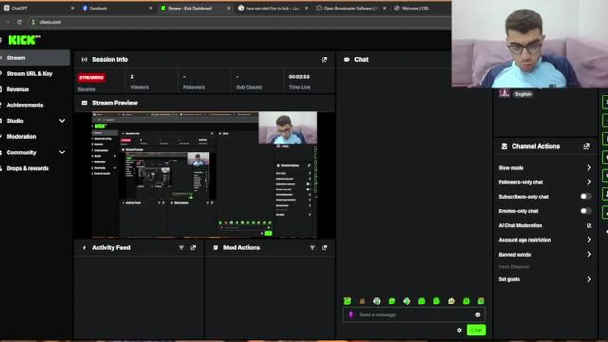Viewport: 608px width, 342px height.
Task: Click the Session Info broadcast icon
Action: coord(84,59)
